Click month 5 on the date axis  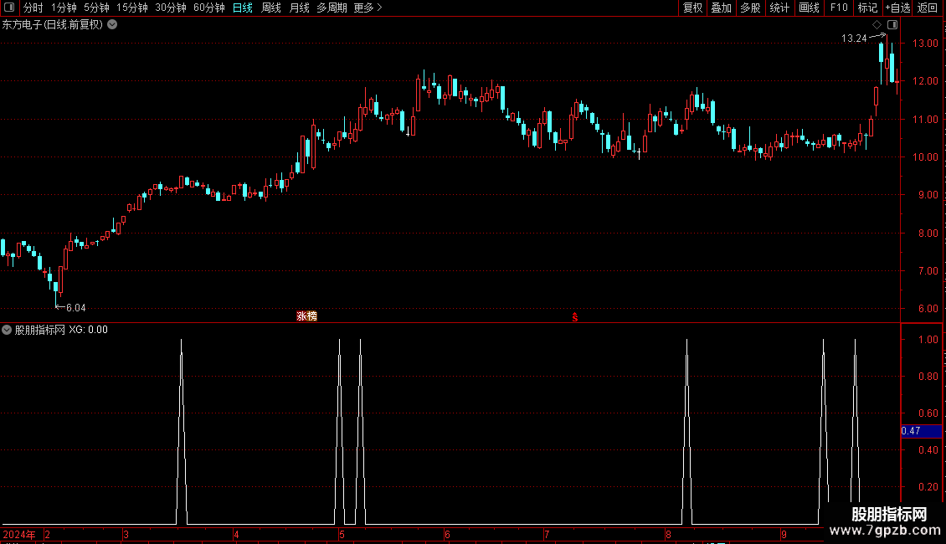coord(342,535)
